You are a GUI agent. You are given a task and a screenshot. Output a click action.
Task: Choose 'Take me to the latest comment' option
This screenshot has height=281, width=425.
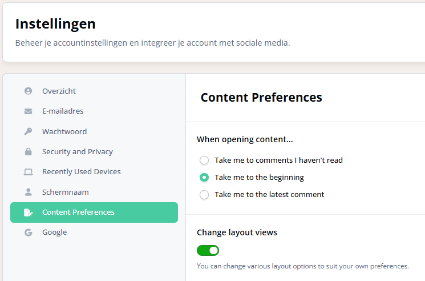click(x=204, y=195)
